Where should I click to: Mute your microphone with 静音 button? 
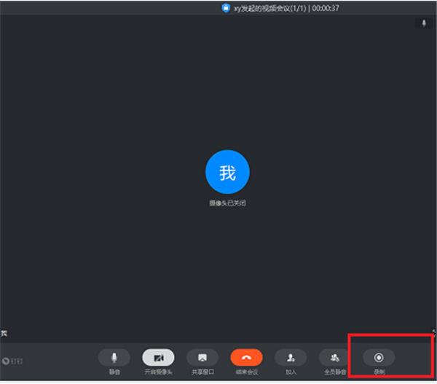(114, 358)
